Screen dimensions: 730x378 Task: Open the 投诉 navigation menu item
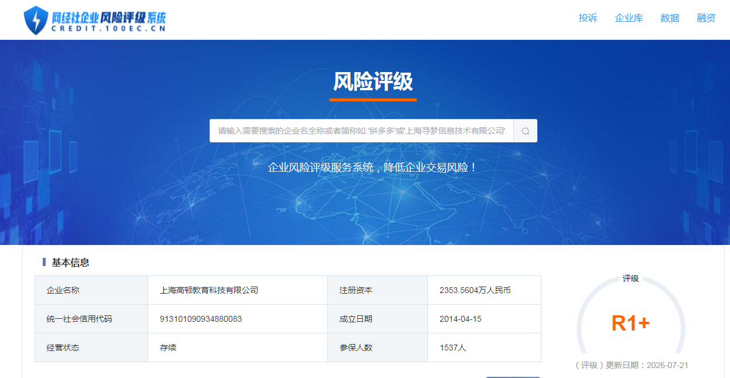point(588,18)
